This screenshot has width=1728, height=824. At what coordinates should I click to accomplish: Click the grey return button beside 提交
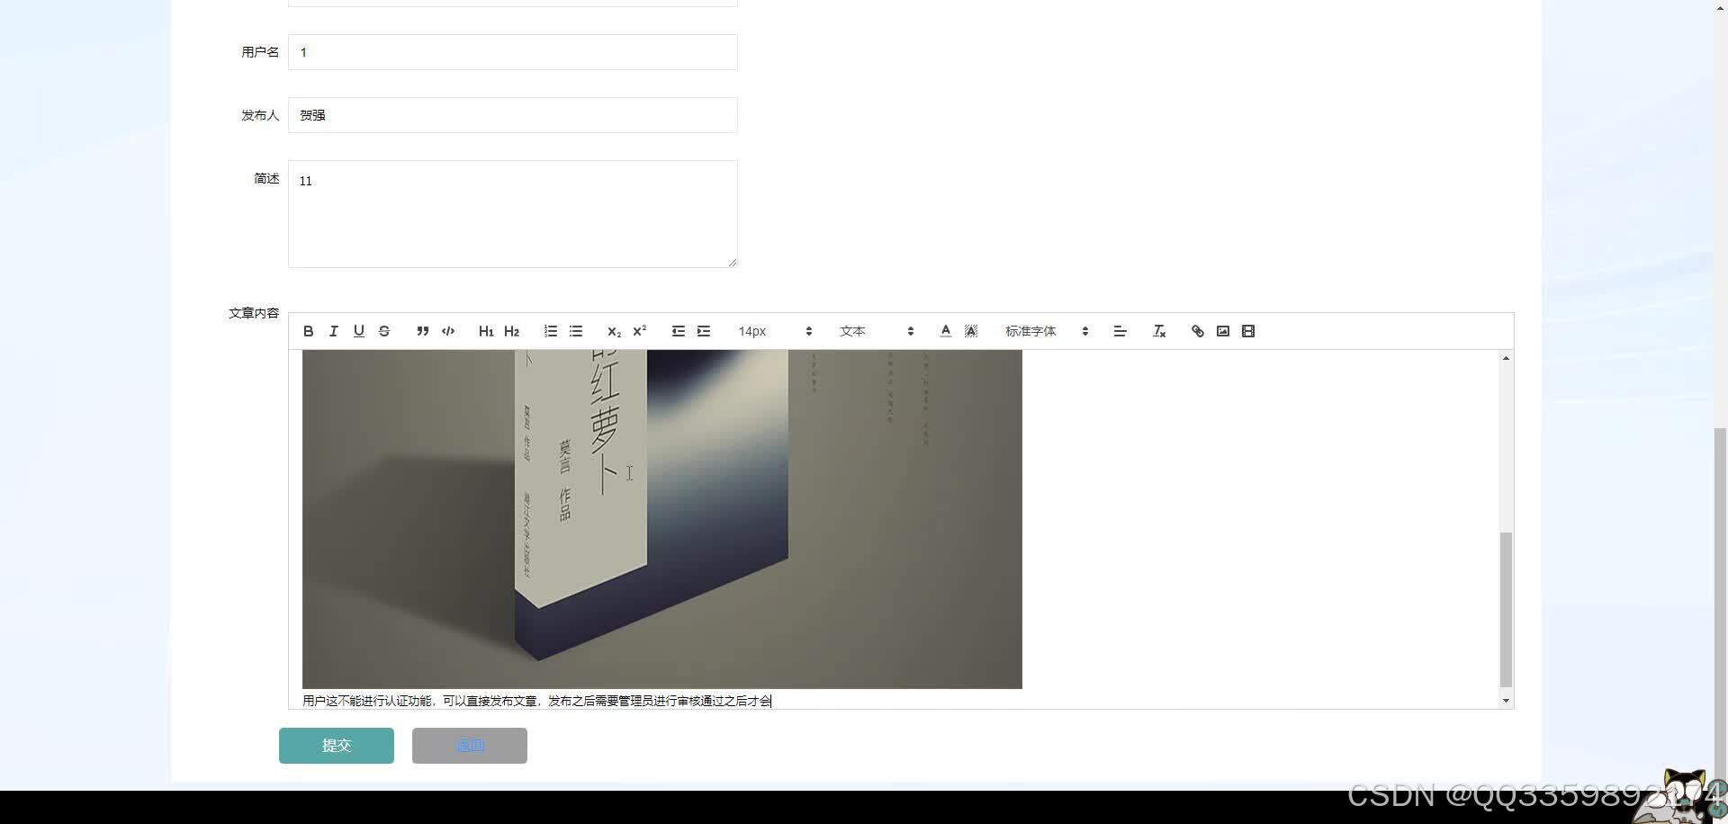(x=470, y=746)
